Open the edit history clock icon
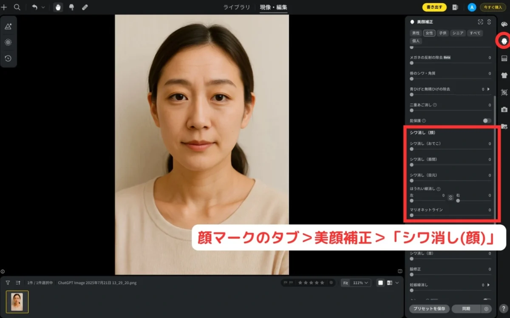This screenshot has height=318, width=510. (8, 58)
